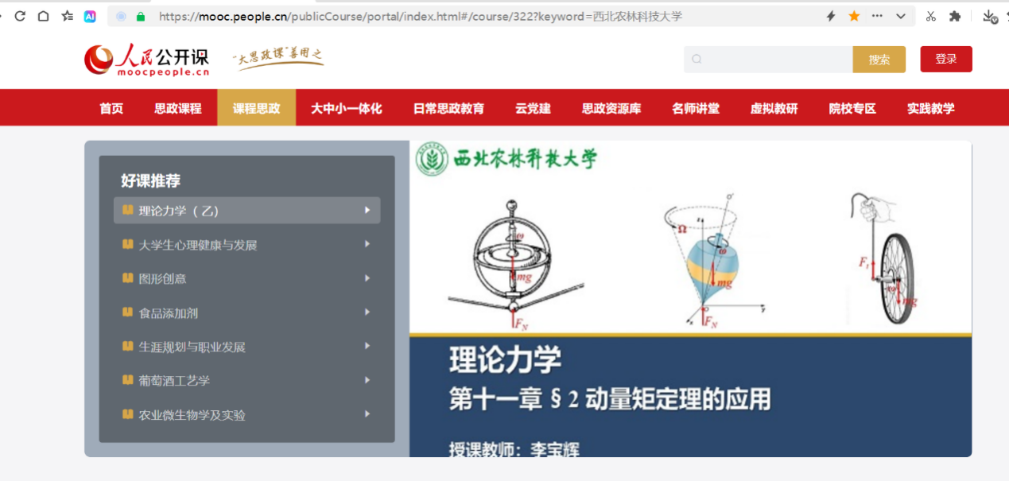Expand the 农业微生物学及实验 course arrow
This screenshot has height=481, width=1009.
(x=367, y=414)
